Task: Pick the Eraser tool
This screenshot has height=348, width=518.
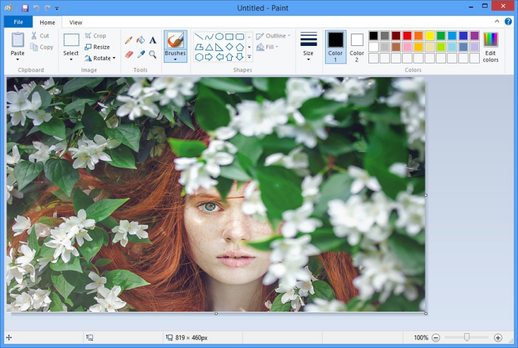Action: point(129,54)
